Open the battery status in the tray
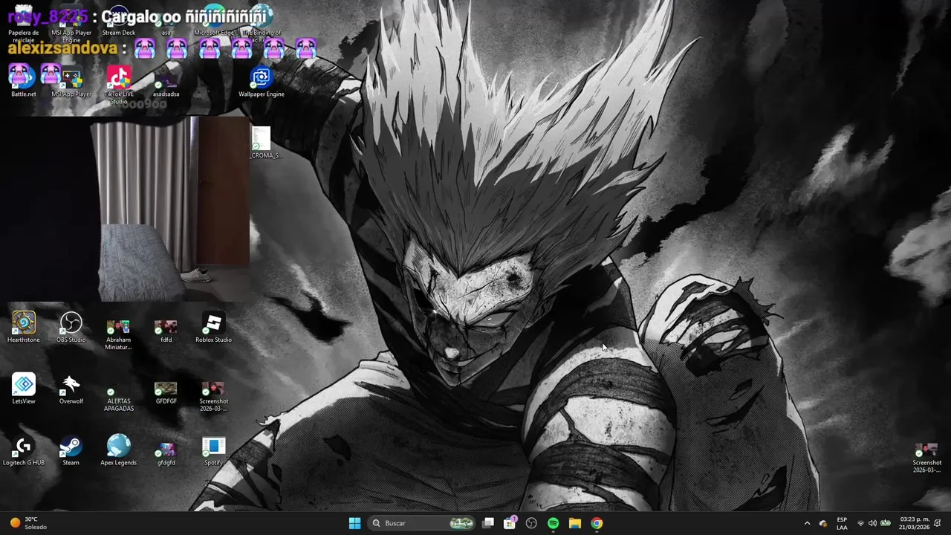Screen dimensions: 951x535 coord(886,523)
